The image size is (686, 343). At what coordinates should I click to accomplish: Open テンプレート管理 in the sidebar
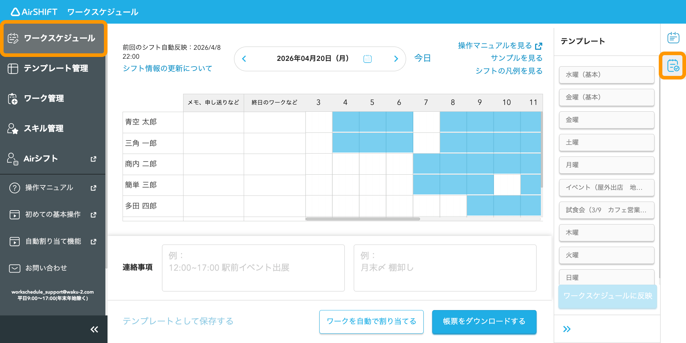coord(53,68)
